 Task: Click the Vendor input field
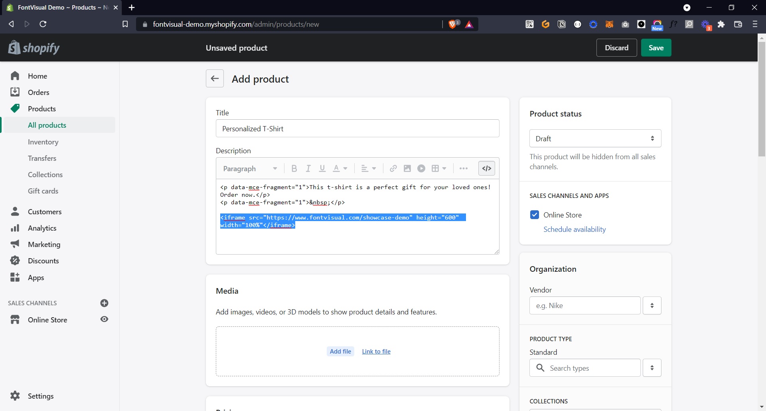click(x=585, y=305)
